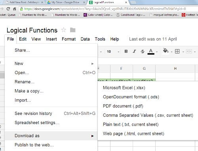Open Spreadsheet settings...
This screenshot has width=198, height=151.
pyautogui.click(x=51, y=122)
